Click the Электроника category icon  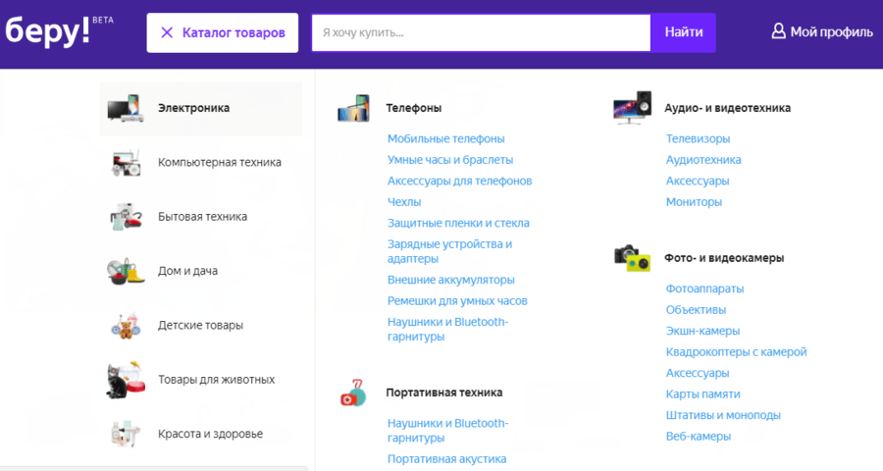click(125, 108)
